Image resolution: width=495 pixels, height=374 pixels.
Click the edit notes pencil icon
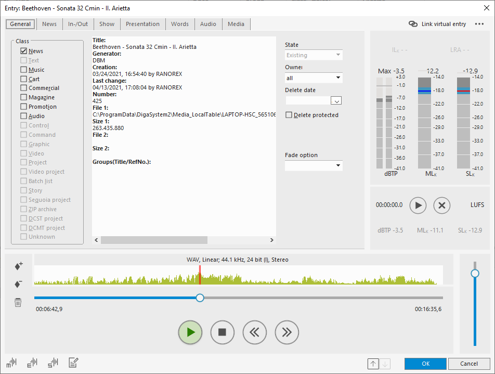click(x=73, y=363)
